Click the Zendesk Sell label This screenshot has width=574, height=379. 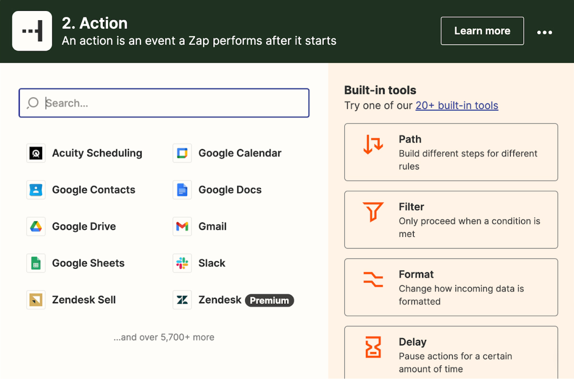tap(84, 300)
